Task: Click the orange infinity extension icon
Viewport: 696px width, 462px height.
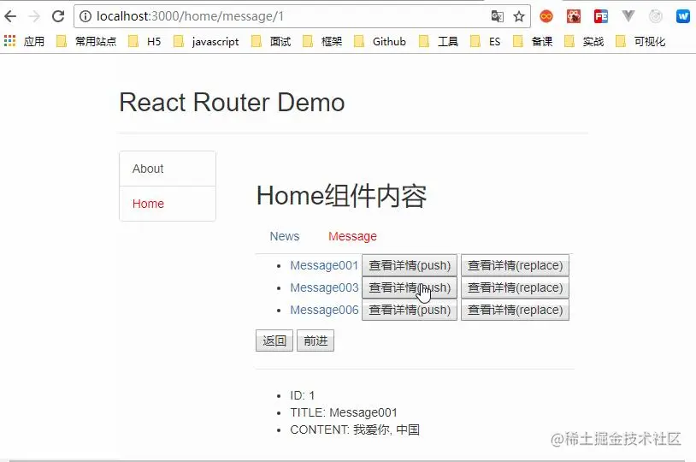Action: [546, 16]
